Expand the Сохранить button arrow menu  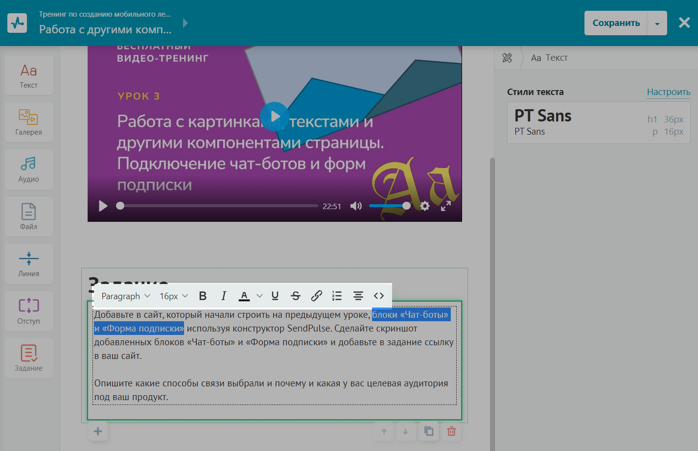pos(657,24)
